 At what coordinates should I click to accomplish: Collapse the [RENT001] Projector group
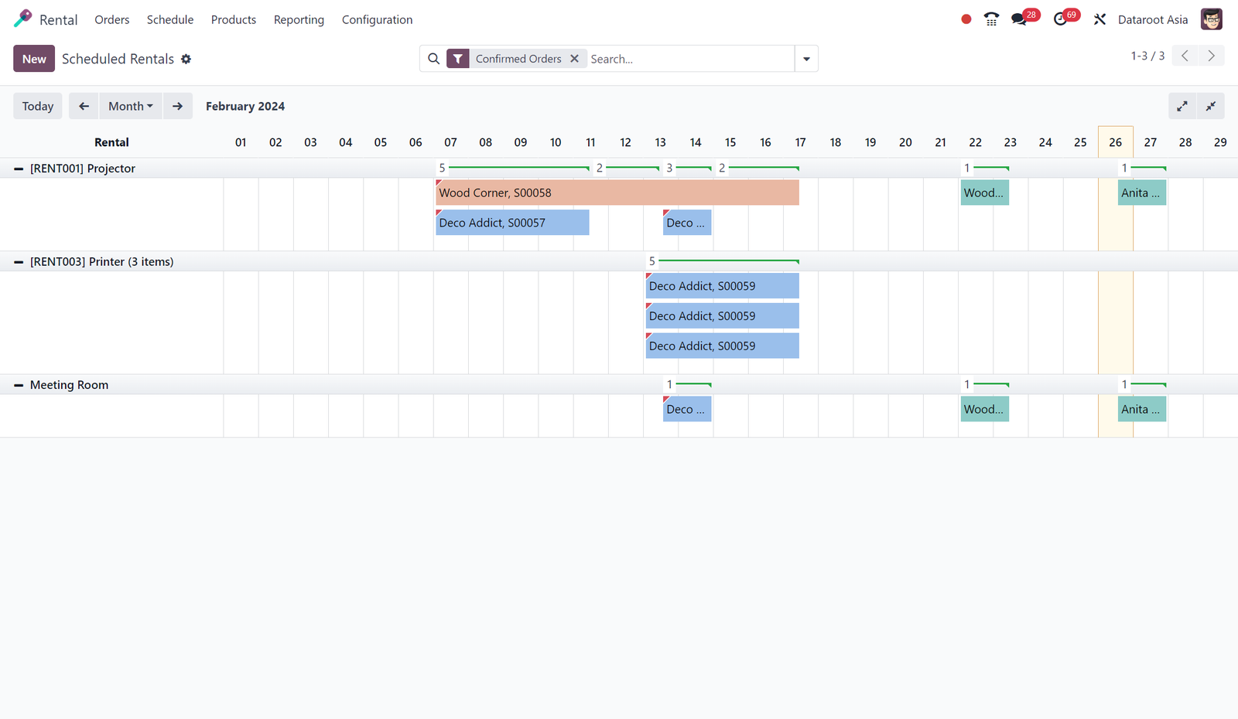click(x=19, y=169)
